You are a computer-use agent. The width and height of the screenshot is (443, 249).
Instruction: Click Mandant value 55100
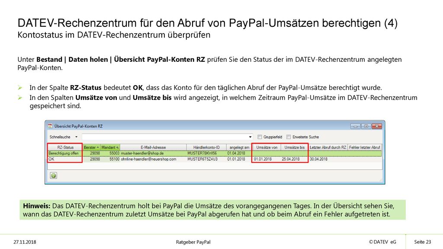[114, 159]
